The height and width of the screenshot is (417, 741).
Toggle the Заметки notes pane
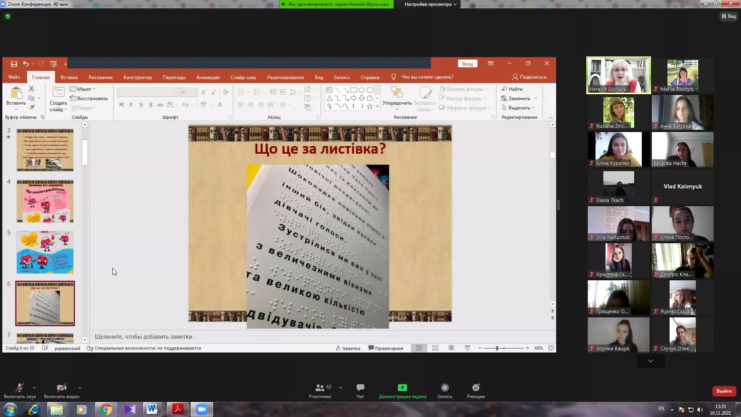348,348
